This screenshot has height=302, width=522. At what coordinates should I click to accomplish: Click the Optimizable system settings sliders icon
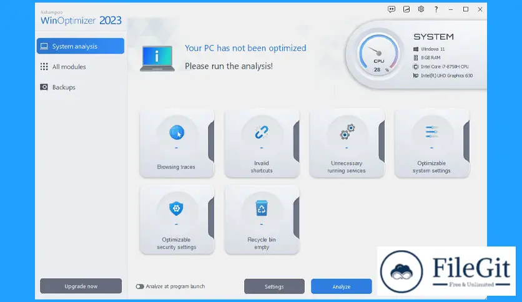tap(432, 132)
